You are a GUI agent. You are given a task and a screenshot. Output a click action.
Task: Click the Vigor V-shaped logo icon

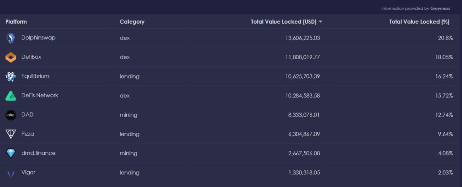pyautogui.click(x=11, y=174)
